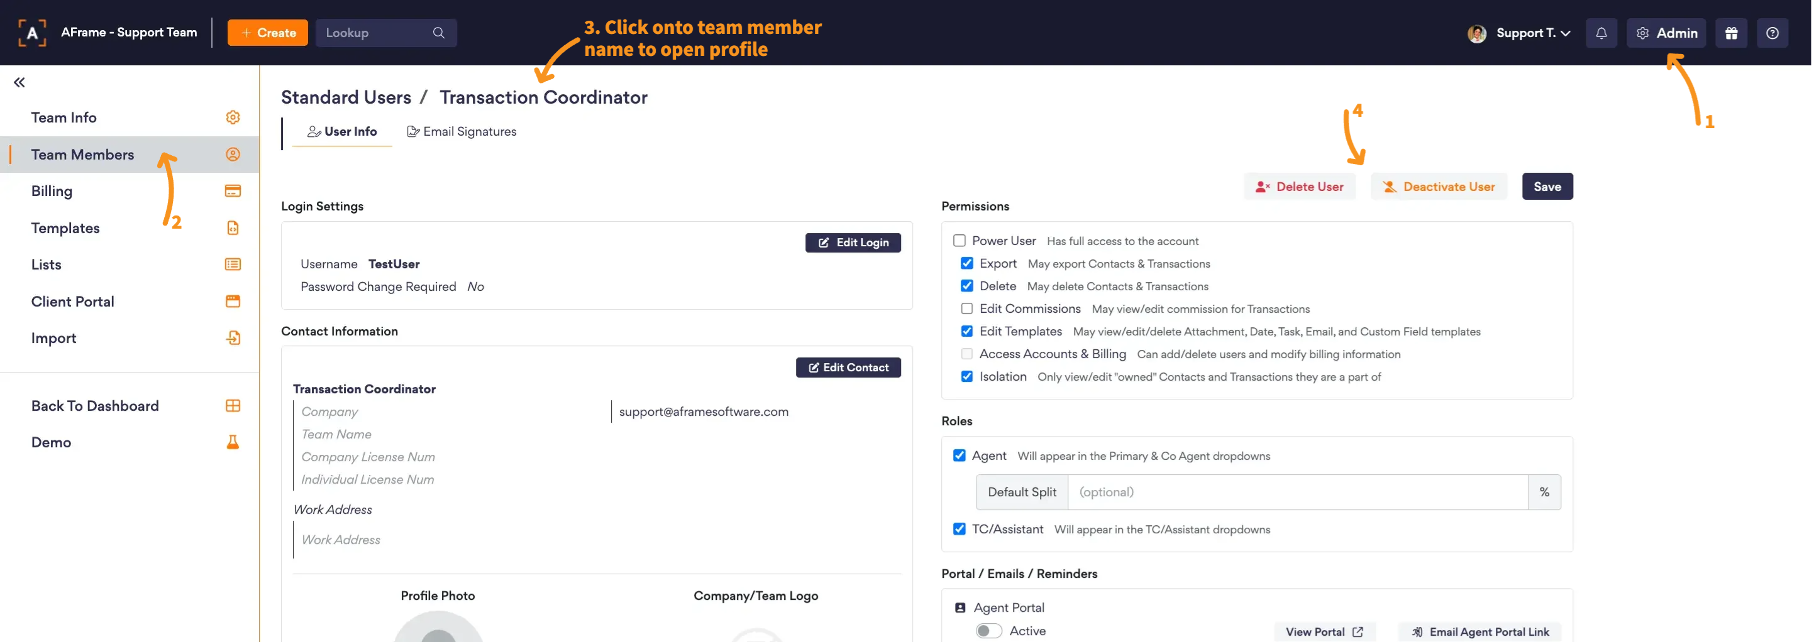Click the AFrame logo icon

coord(31,32)
